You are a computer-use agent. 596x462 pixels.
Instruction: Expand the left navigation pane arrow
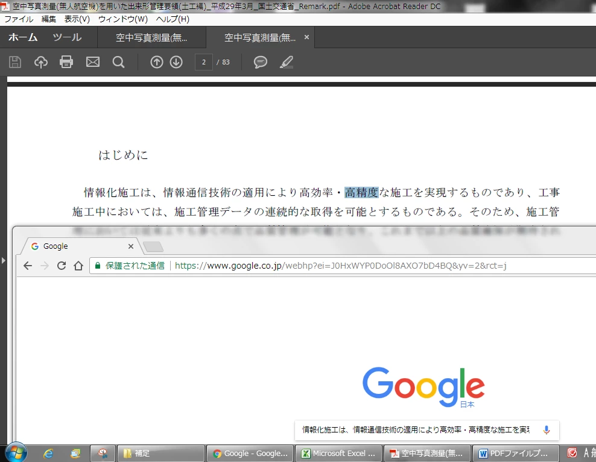tap(4, 260)
